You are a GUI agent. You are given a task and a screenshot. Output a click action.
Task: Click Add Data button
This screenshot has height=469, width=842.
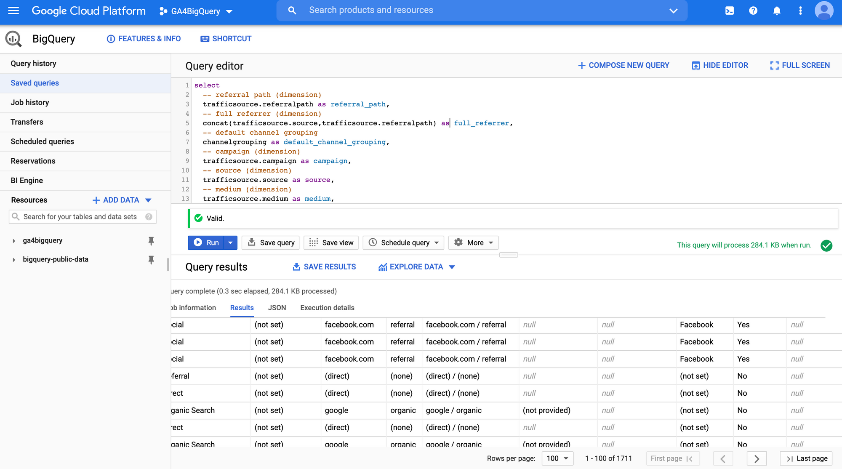116,200
